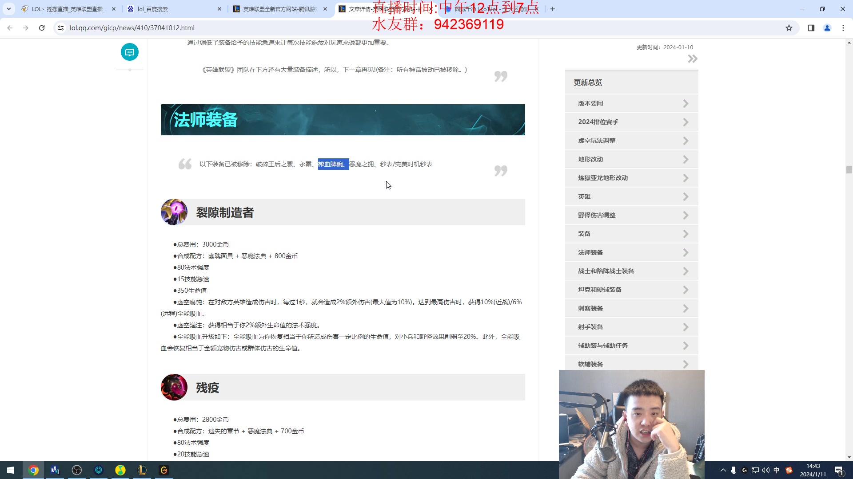Open 辅助装与辅助任务 sidebar entry

click(631, 346)
